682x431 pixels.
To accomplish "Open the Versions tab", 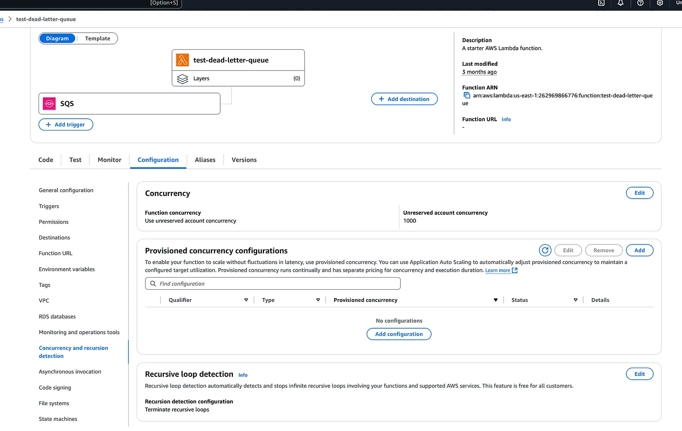I will pos(244,160).
